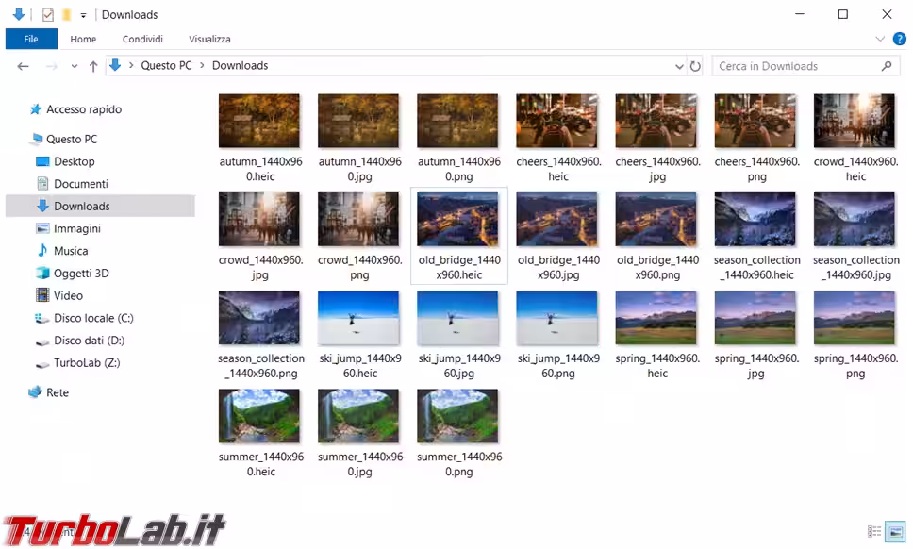
Task: Switch to large thumbnails view icon
Action: (x=895, y=532)
